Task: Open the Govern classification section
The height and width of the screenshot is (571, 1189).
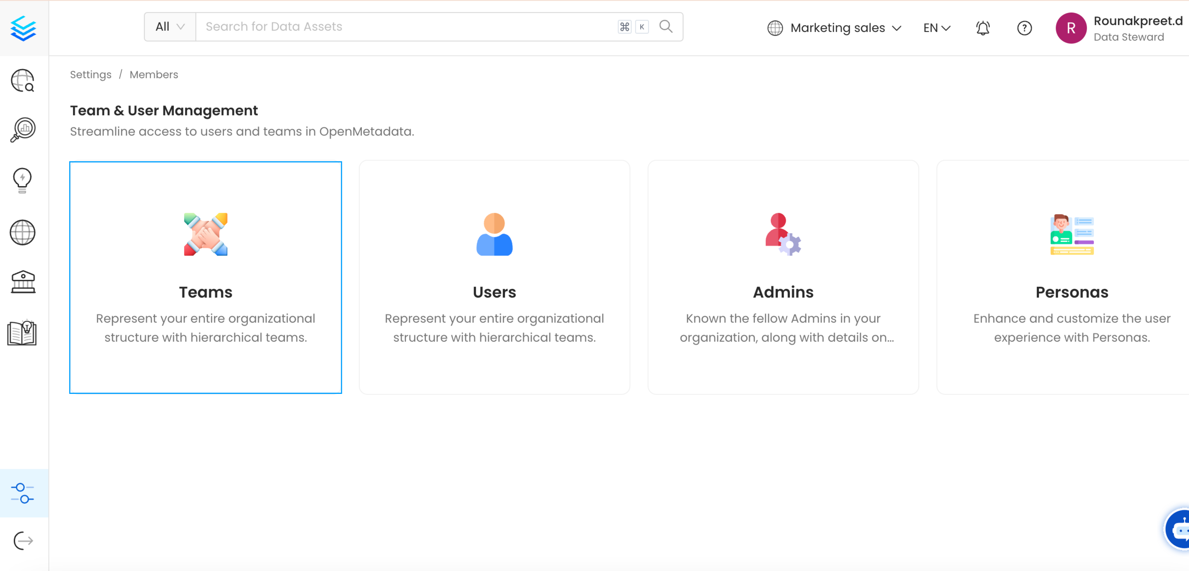Action: click(x=22, y=282)
